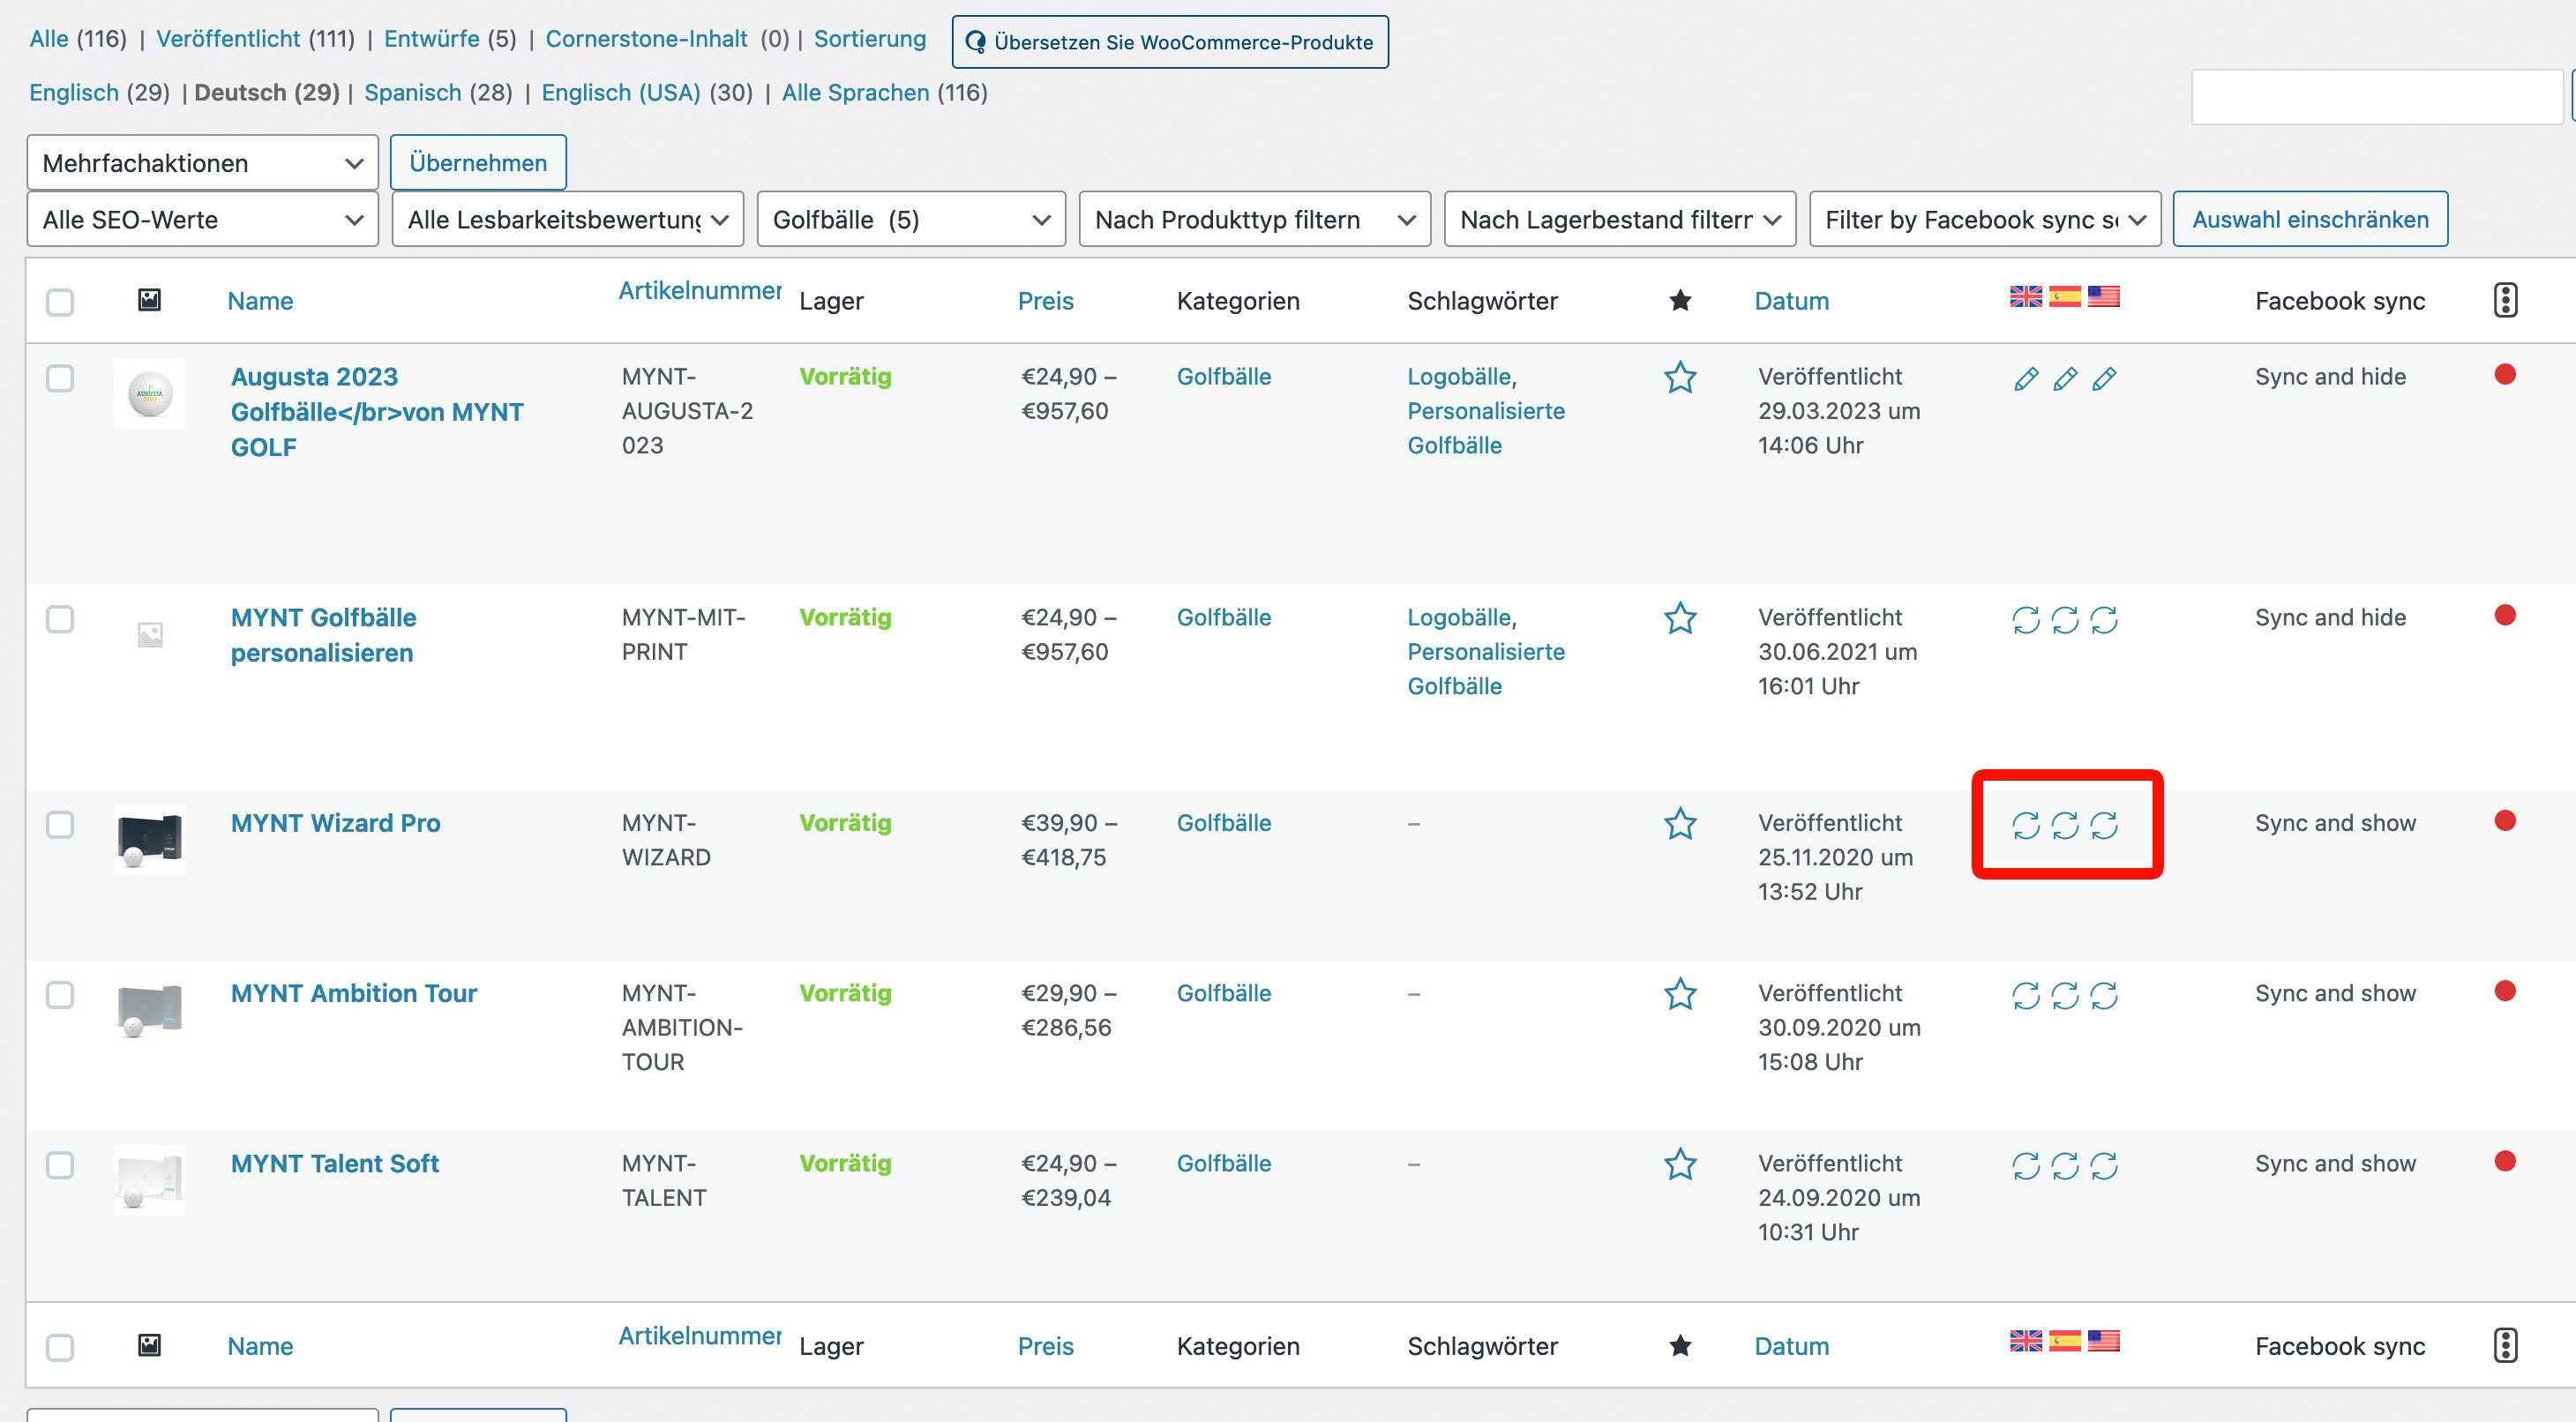Click the Spanish flag in the table header

click(x=2065, y=296)
